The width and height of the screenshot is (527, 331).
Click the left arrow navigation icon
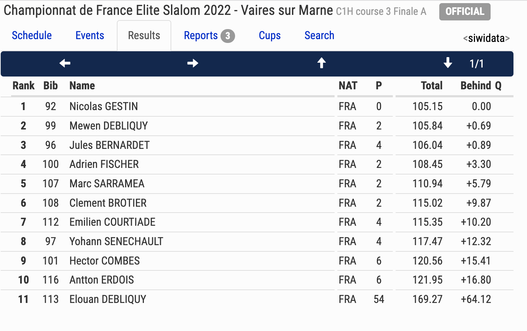tap(65, 63)
